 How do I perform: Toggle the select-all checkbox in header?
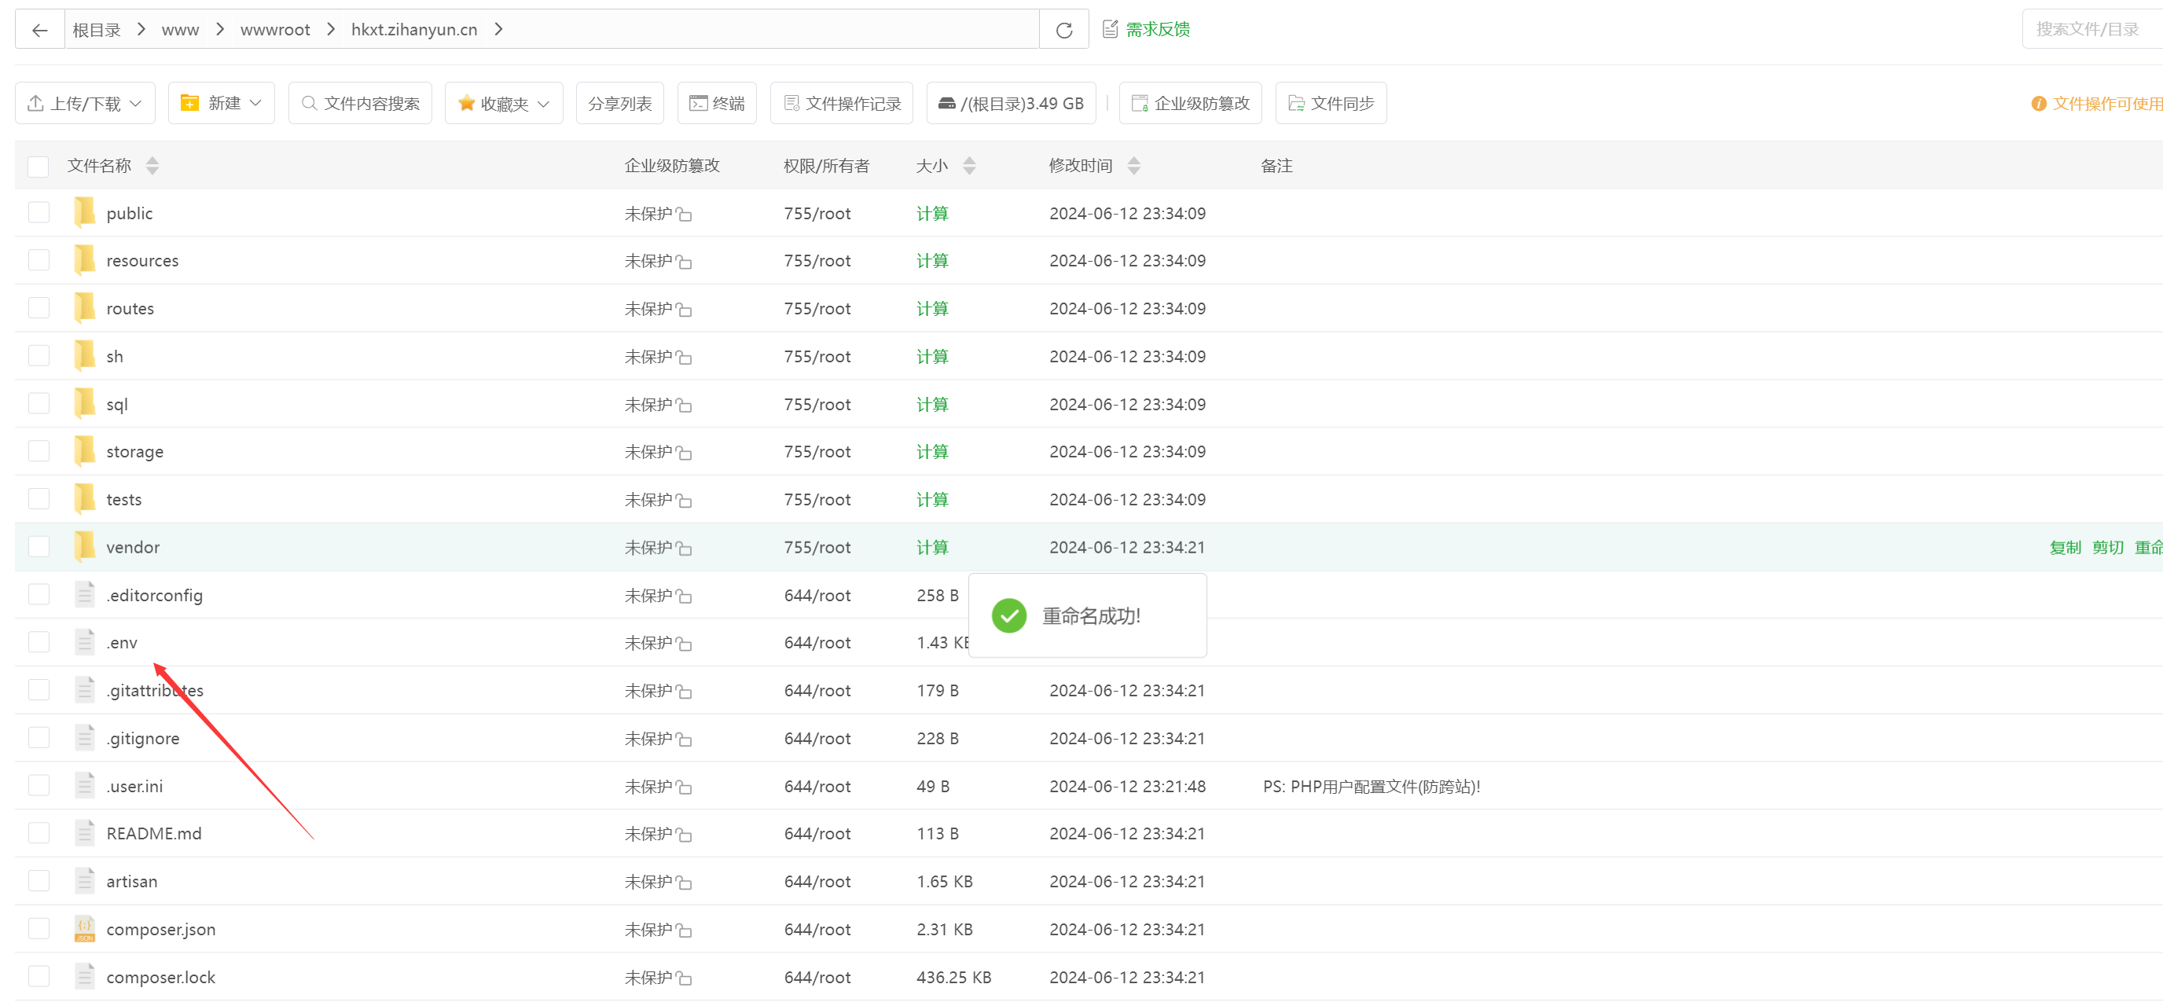point(39,167)
